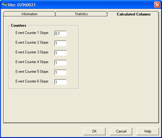
Task: Click into Event Counter 4 Slope field
Action: 60,62
